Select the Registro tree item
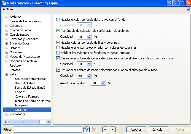Image resolution: width=191 pixels, height=134 pixels. pos(15,65)
